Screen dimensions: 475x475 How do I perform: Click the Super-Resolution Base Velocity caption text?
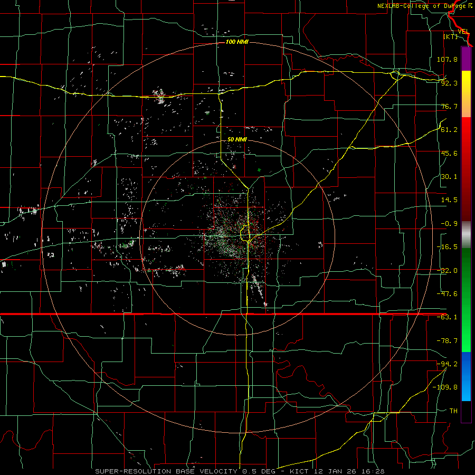click(240, 471)
